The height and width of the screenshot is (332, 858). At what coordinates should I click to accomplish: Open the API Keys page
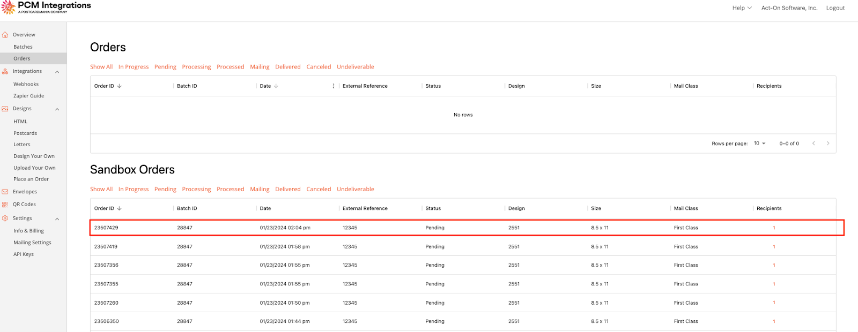[x=24, y=254]
